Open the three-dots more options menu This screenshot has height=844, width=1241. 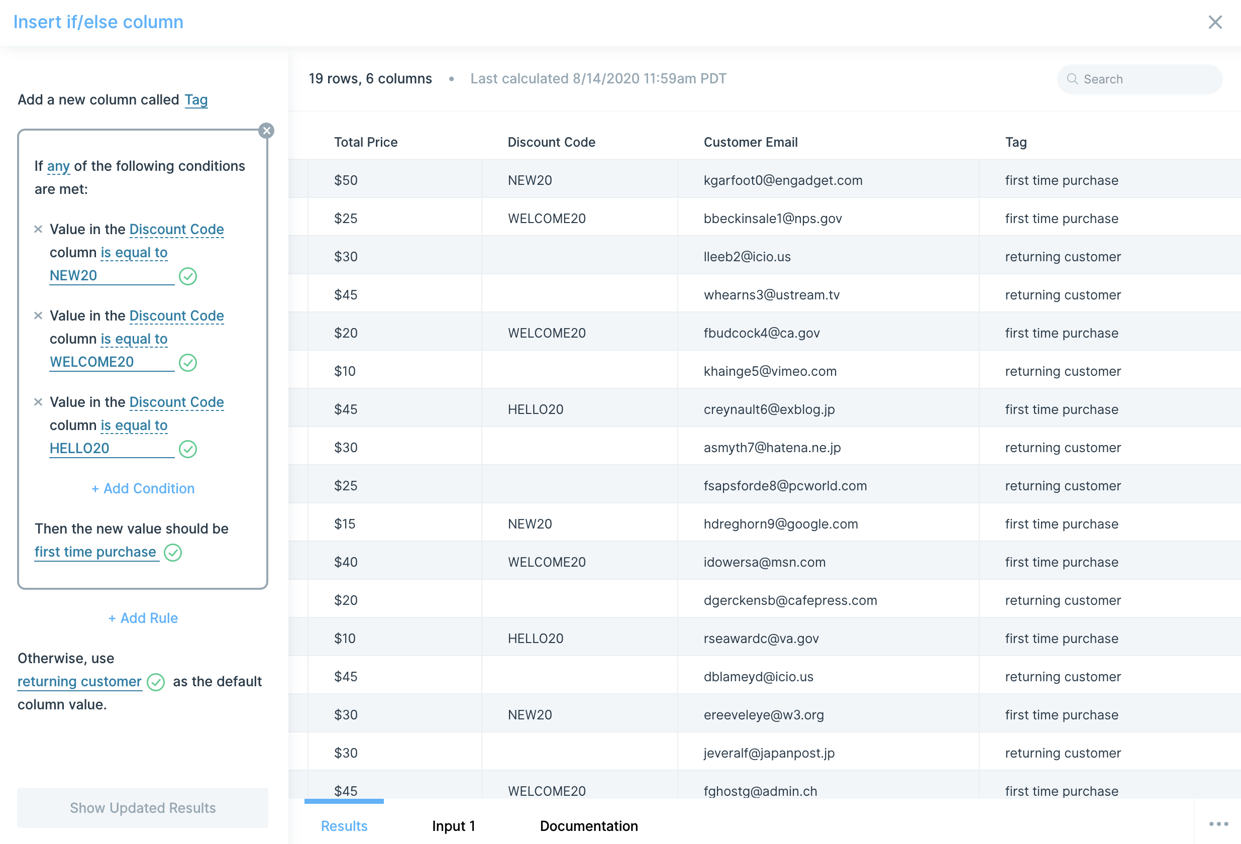click(1218, 824)
